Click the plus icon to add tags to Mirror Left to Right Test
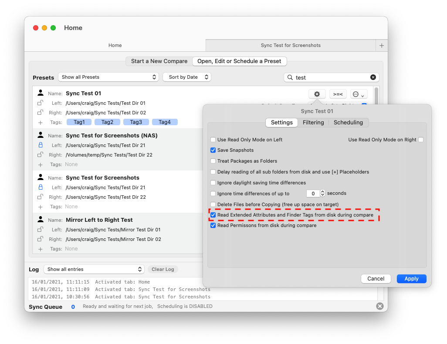This screenshot has width=447, height=344. [41, 249]
